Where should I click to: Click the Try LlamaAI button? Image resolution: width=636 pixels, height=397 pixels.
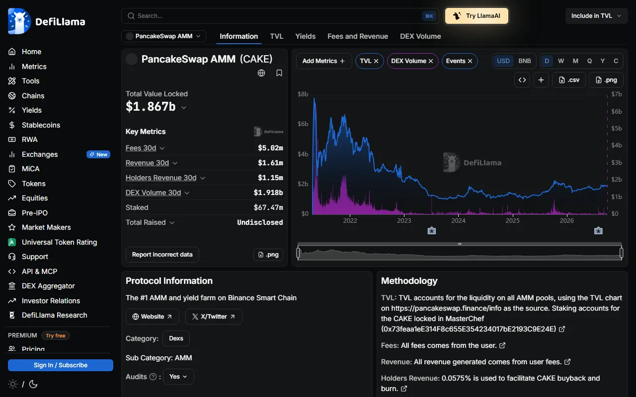coord(477,16)
